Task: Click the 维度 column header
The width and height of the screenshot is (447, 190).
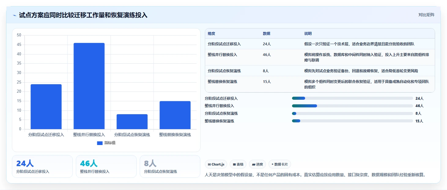Action: (x=211, y=34)
